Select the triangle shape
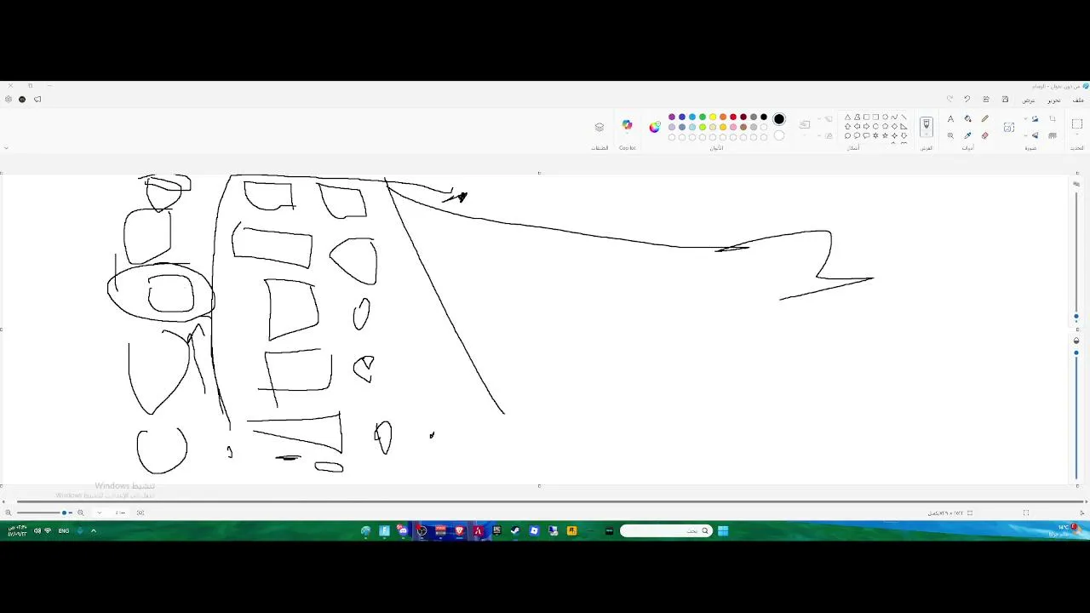Image resolution: width=1090 pixels, height=613 pixels. click(847, 117)
